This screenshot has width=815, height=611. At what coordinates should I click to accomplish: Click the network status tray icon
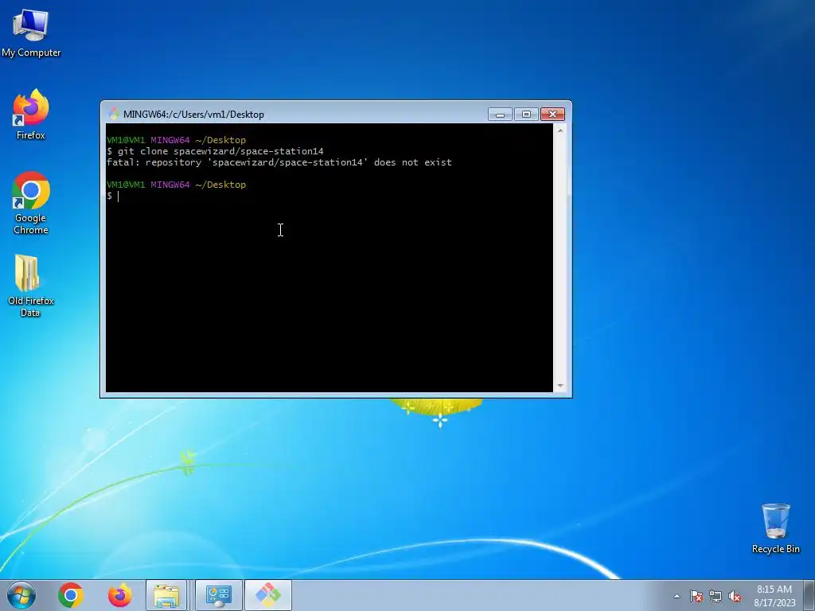coord(716,596)
